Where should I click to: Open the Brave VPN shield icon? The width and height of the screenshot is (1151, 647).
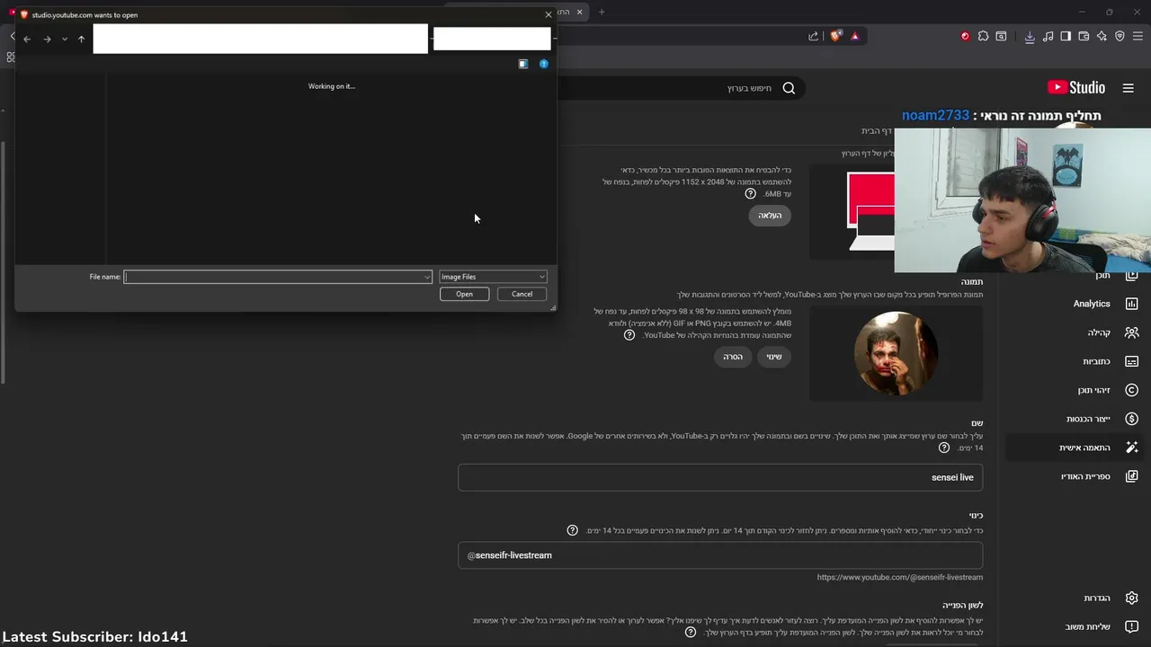pos(1120,36)
